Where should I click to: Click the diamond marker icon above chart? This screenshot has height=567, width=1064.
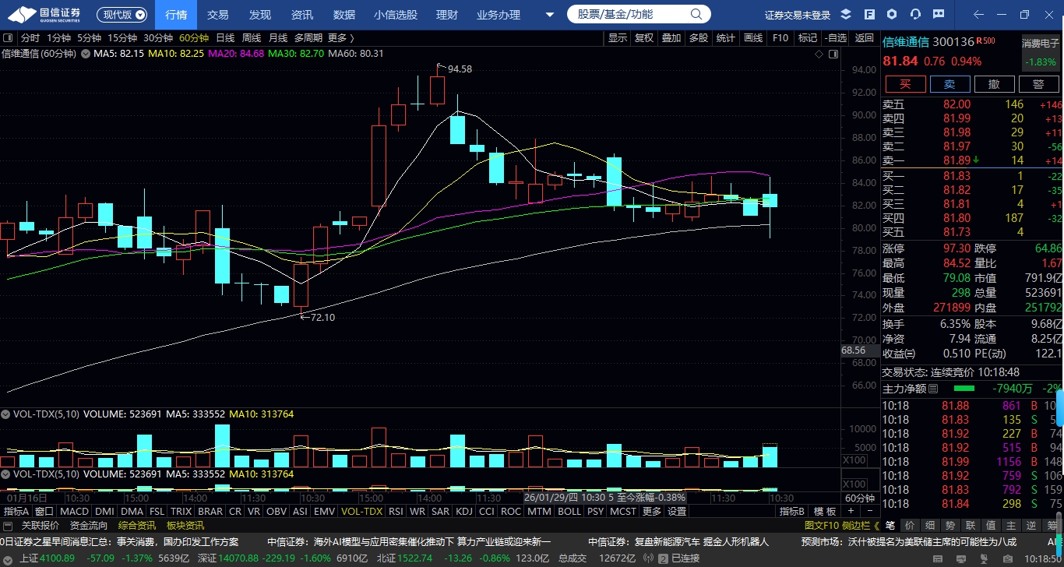click(x=819, y=54)
